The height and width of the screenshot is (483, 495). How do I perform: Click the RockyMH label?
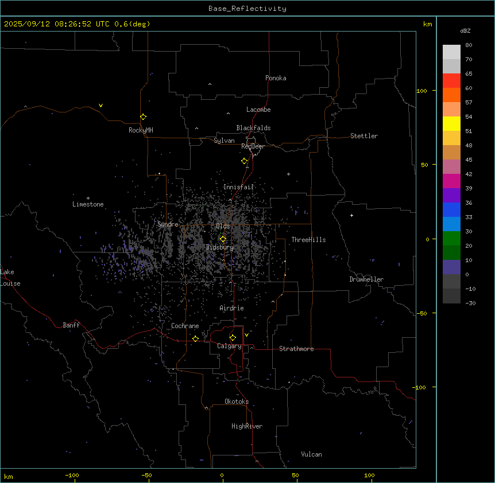pos(141,130)
